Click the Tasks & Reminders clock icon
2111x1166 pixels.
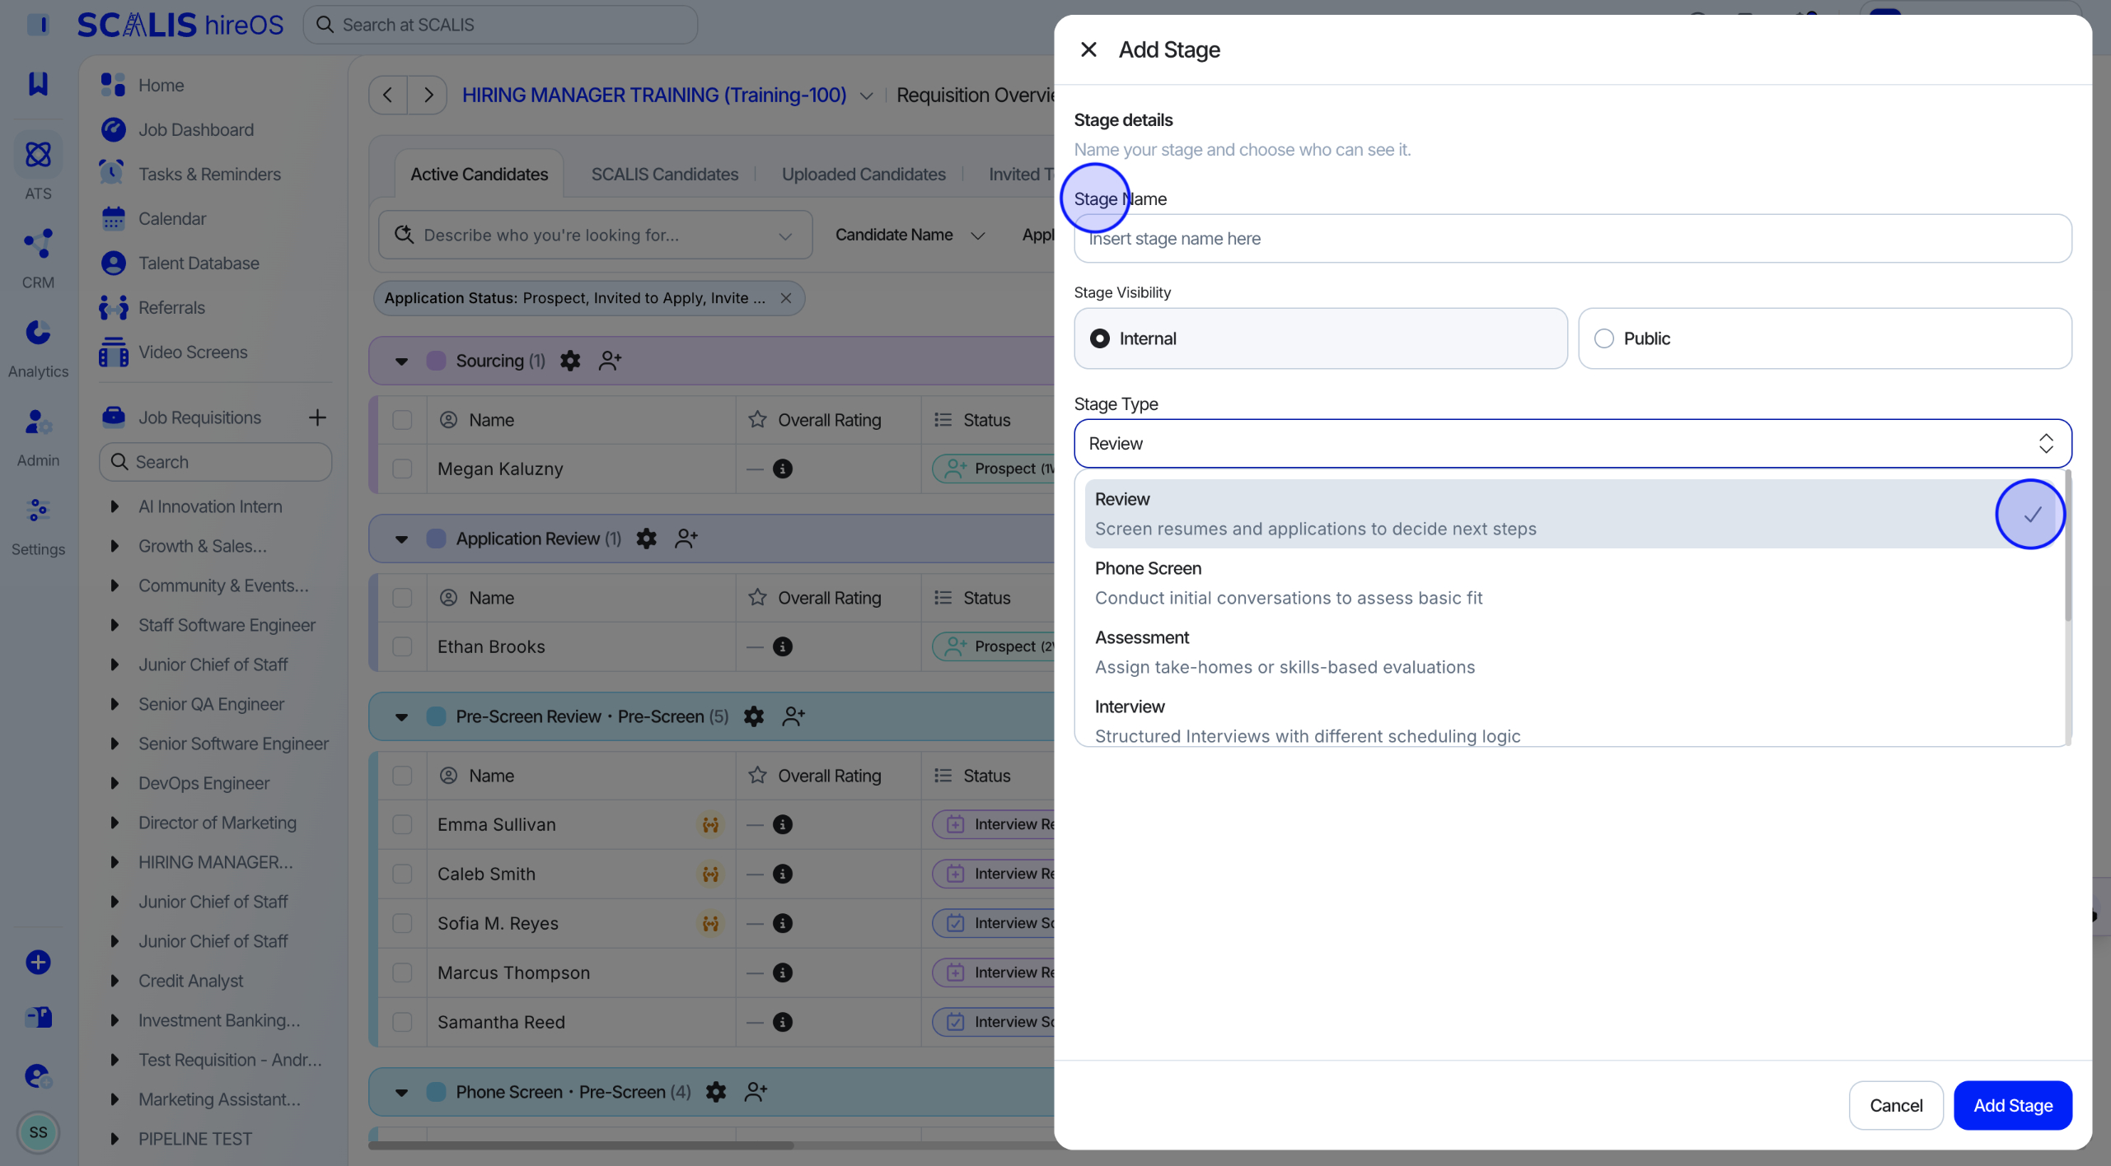click(x=113, y=174)
